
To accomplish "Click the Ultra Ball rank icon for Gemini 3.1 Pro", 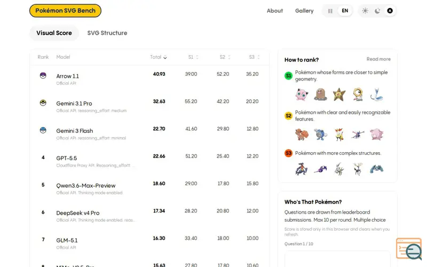I will [43, 103].
